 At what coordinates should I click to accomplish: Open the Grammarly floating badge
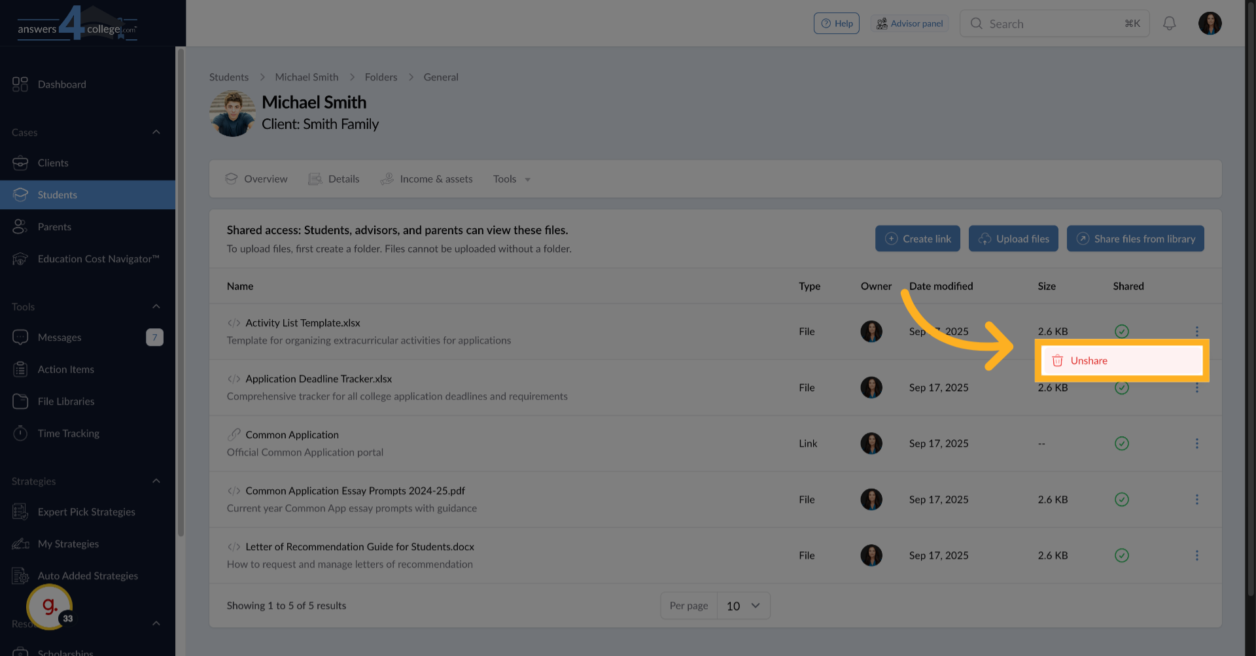pos(50,607)
